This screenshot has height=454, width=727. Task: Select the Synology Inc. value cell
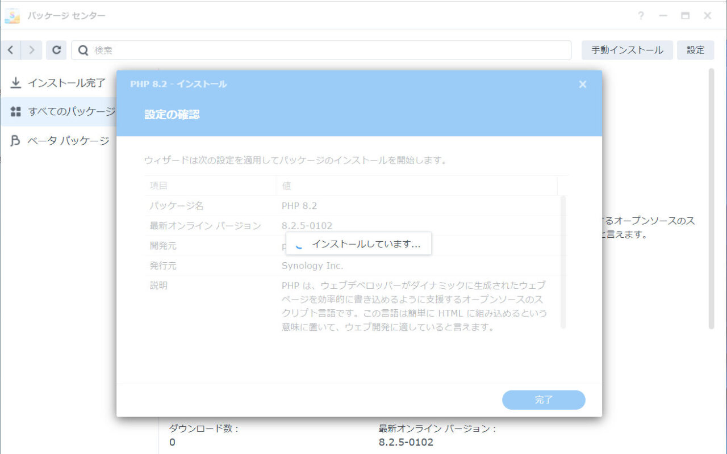312,266
